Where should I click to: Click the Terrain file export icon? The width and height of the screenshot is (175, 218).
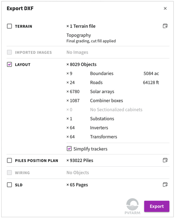point(165,26)
